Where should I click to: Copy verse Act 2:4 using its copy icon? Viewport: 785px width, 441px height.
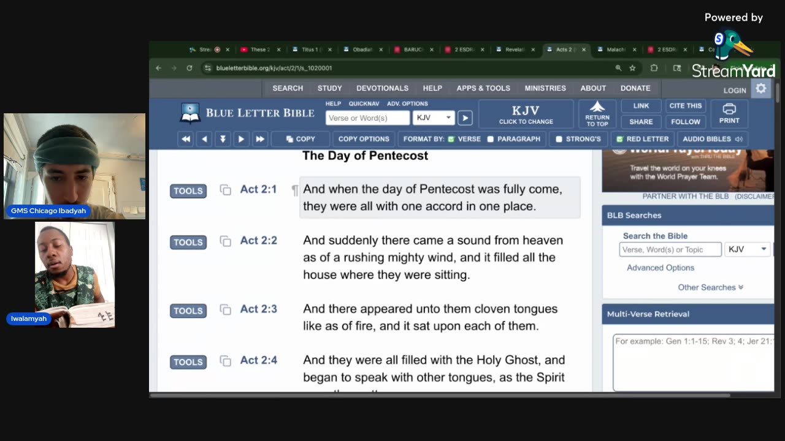(x=226, y=361)
